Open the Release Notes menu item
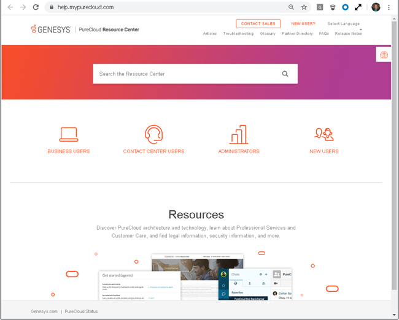 pos(349,34)
